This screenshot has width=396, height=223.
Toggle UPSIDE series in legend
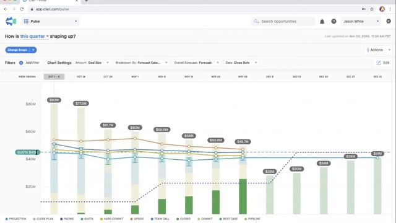pos(137,219)
